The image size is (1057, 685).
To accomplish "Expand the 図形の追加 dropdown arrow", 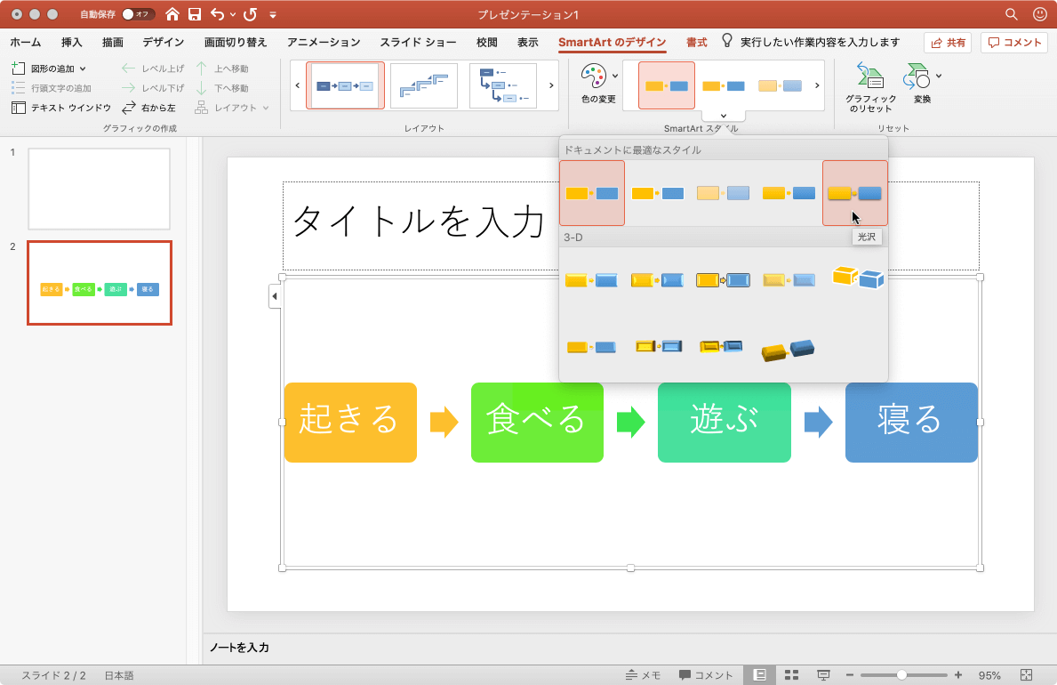I will [x=83, y=68].
